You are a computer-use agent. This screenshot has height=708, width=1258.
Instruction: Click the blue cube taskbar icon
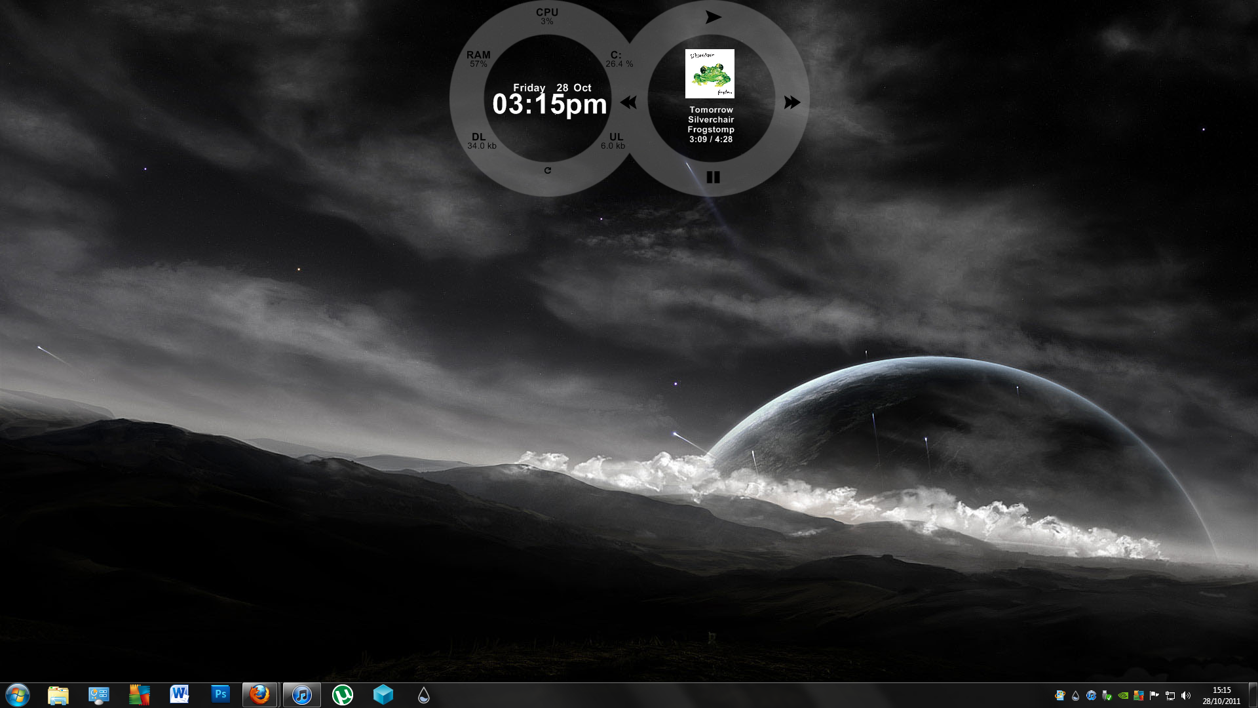[x=383, y=695]
